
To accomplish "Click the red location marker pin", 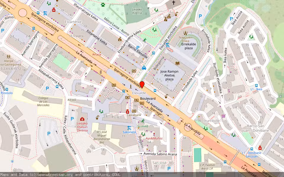I will tap(142, 85).
